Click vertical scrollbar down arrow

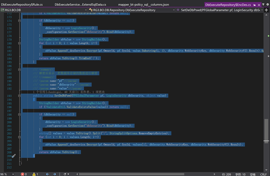267,170
